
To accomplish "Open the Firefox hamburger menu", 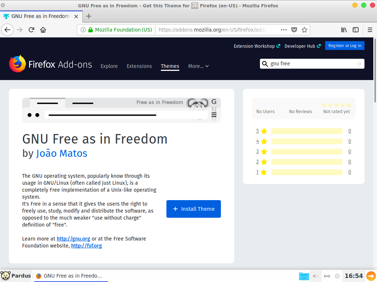I will (370, 30).
